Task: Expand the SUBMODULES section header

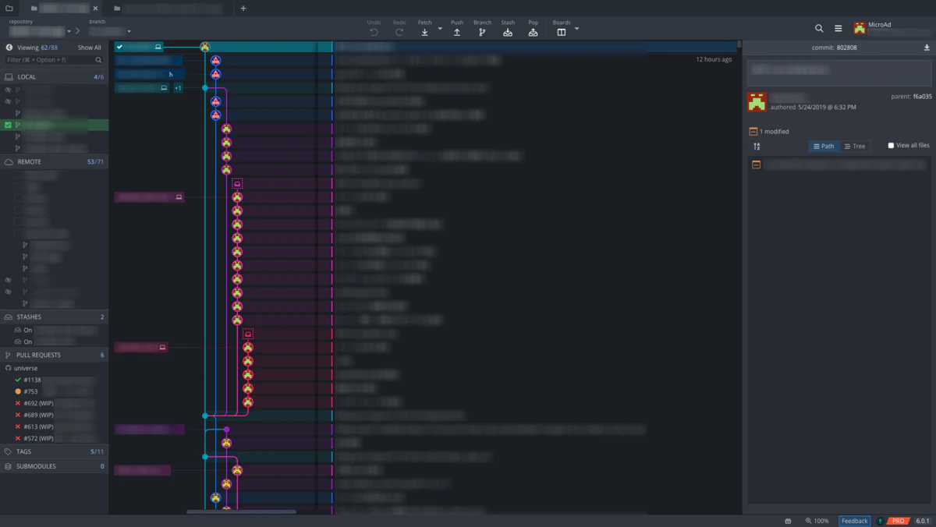Action: [54, 467]
